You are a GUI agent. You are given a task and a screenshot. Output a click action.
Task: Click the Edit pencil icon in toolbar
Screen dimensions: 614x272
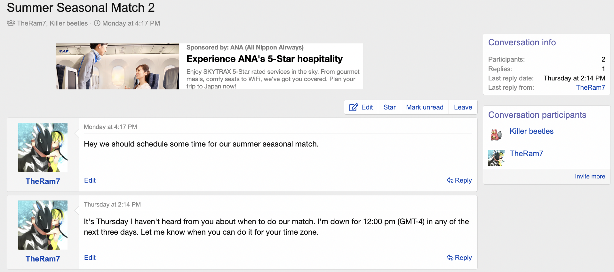pos(353,107)
